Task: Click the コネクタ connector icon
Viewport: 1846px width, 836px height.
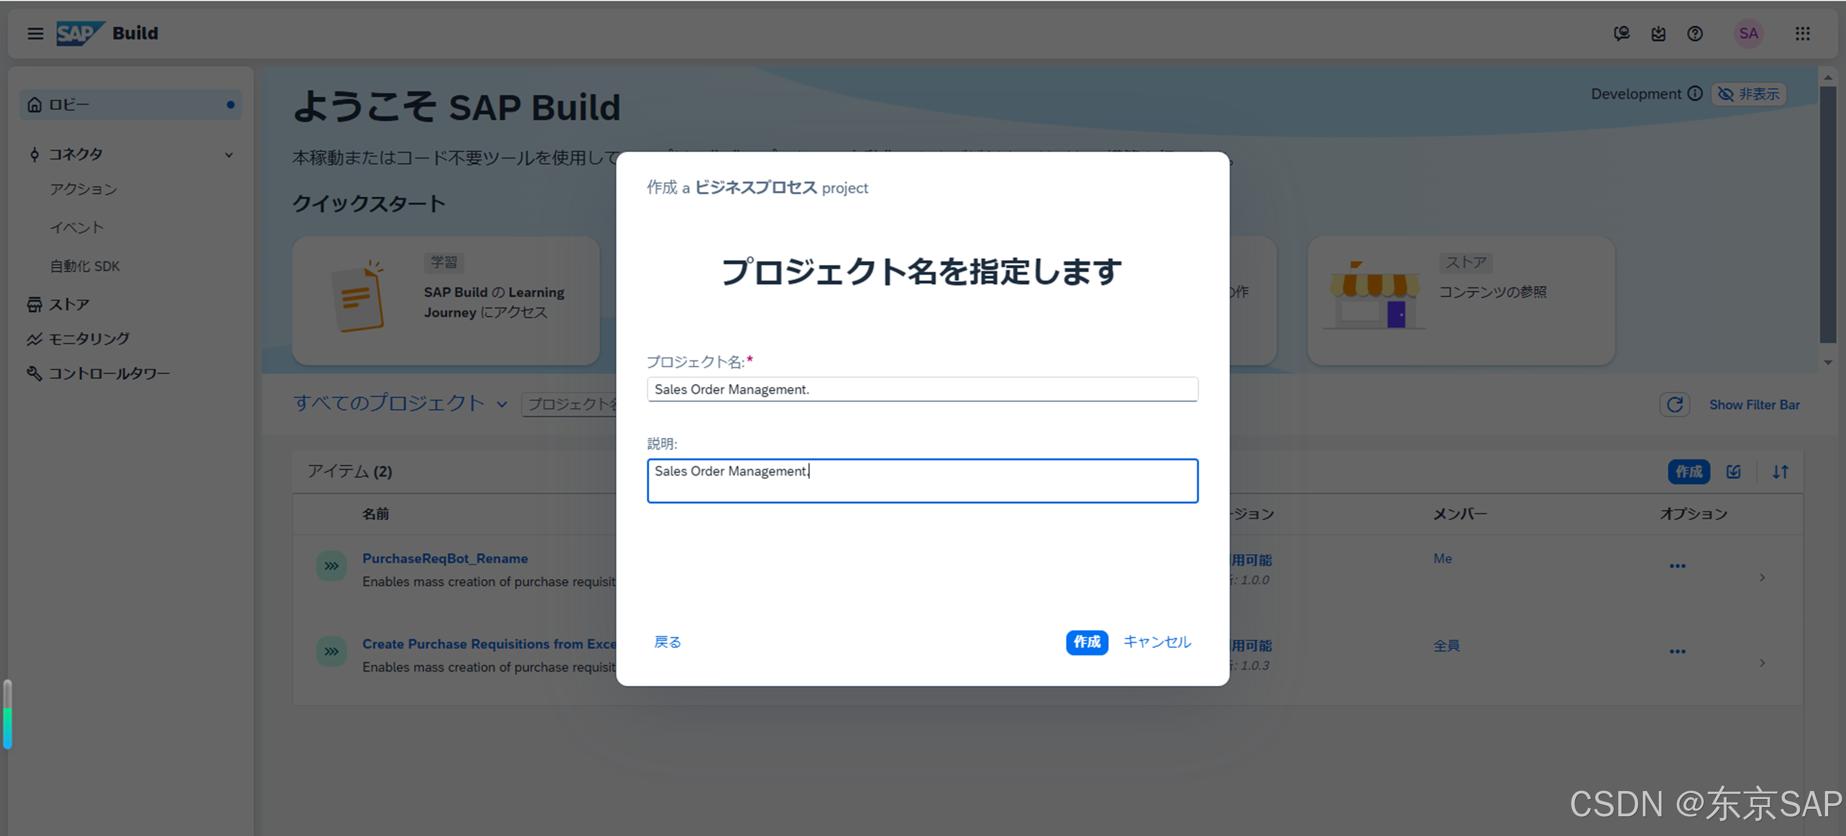Action: pos(34,154)
